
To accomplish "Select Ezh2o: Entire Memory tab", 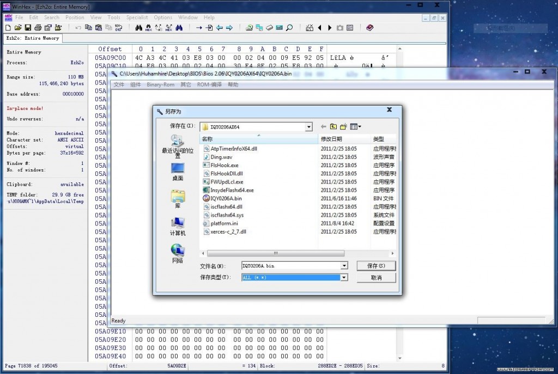I will click(x=33, y=38).
